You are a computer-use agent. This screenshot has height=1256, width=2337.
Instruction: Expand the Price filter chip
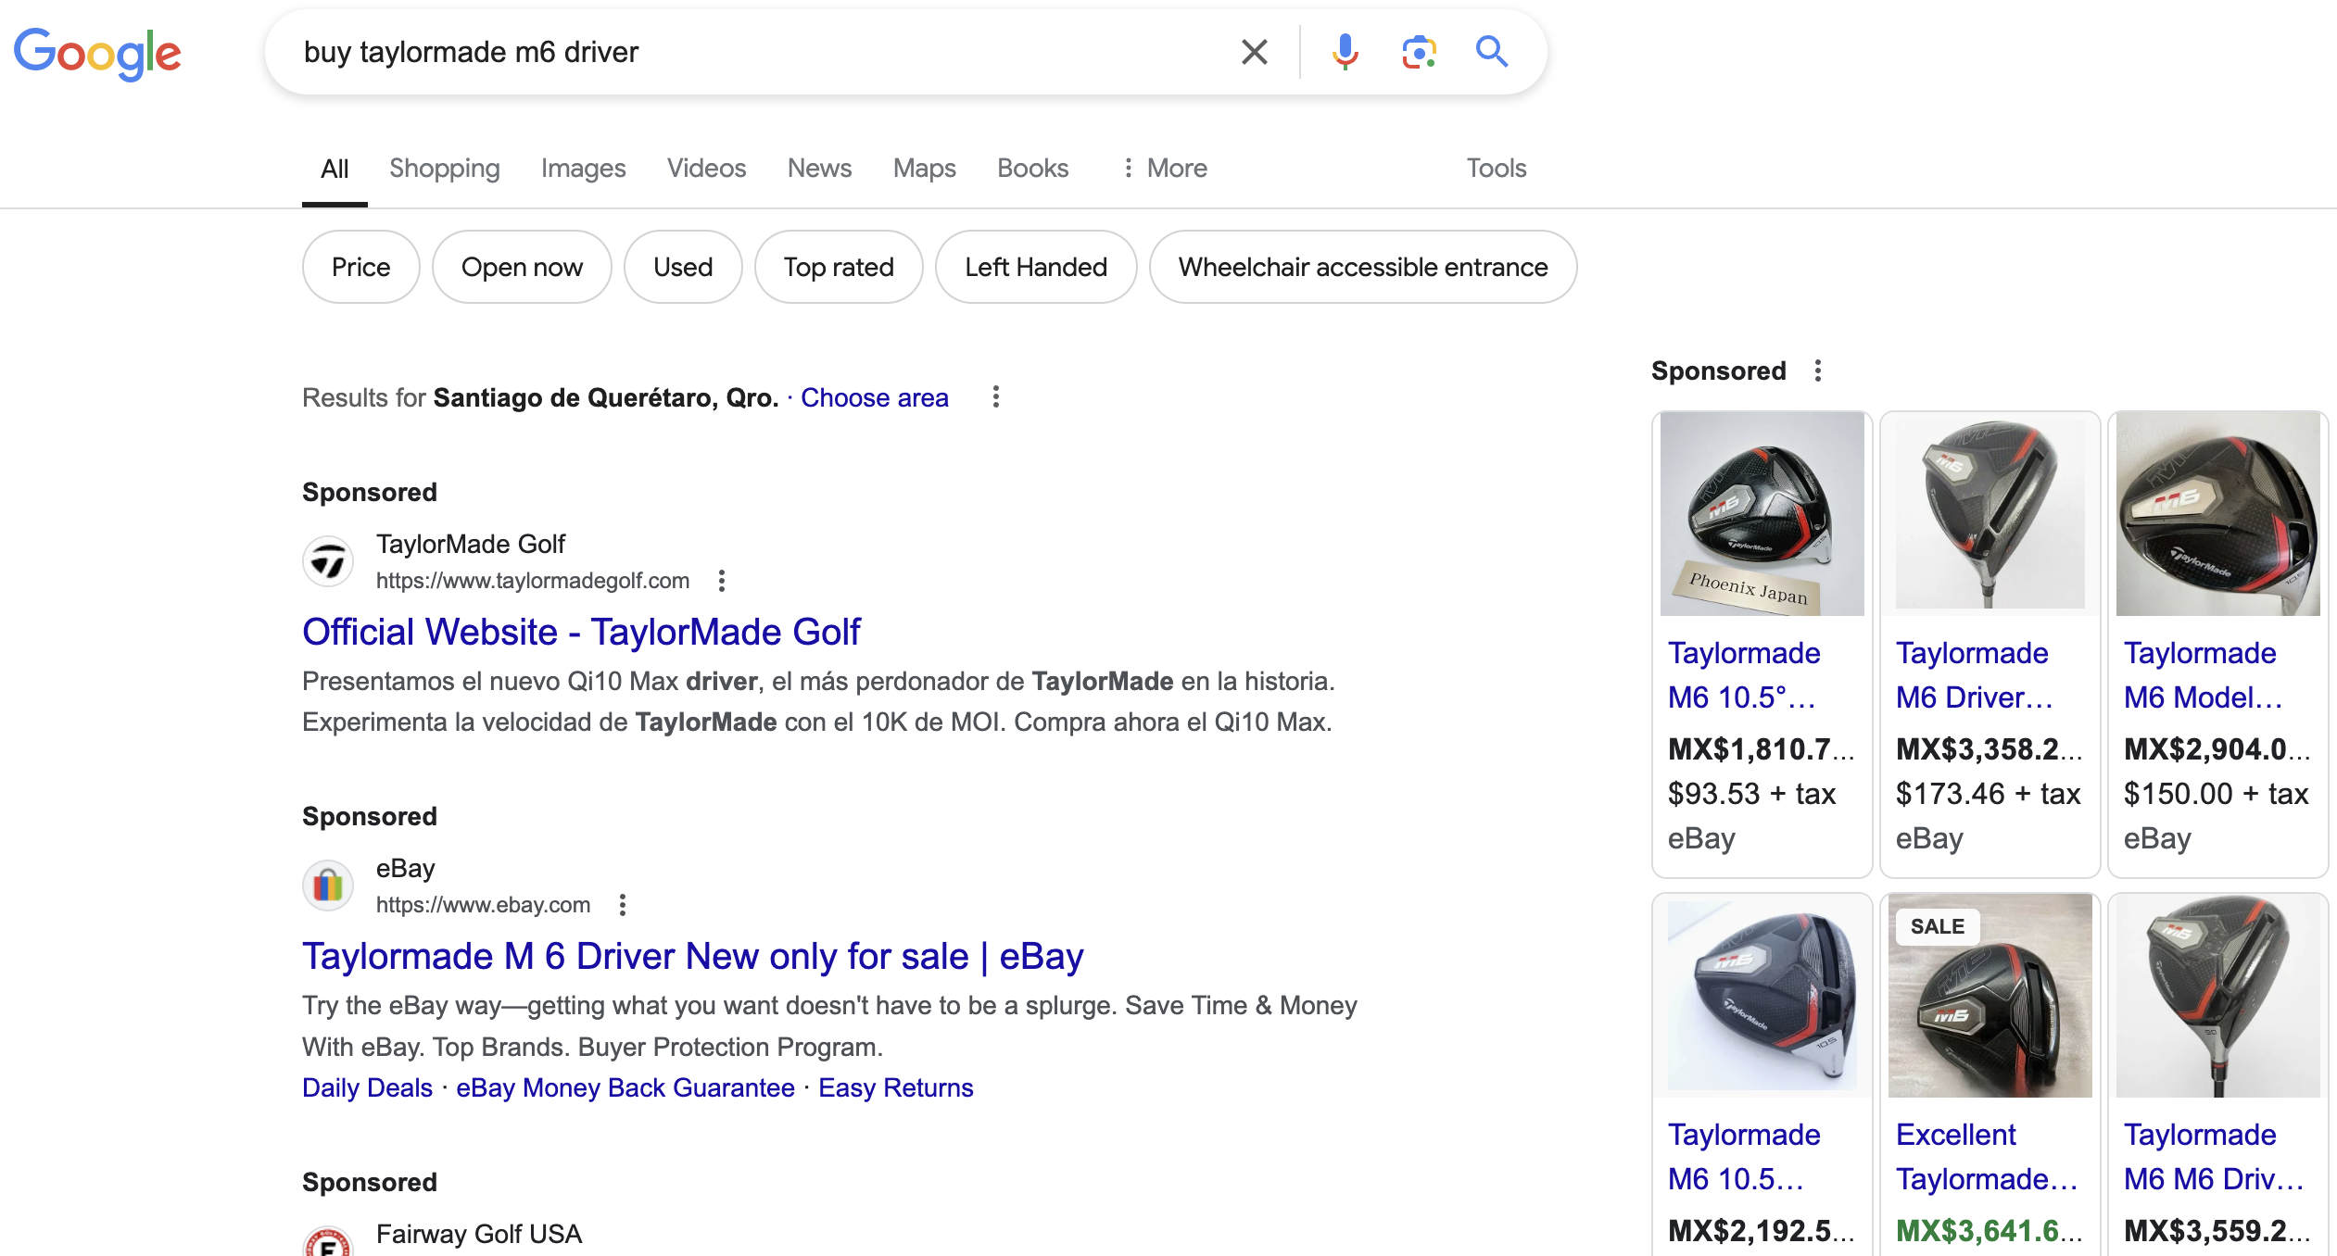[x=360, y=267]
